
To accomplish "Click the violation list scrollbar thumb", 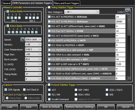I will click(x=129, y=27).
